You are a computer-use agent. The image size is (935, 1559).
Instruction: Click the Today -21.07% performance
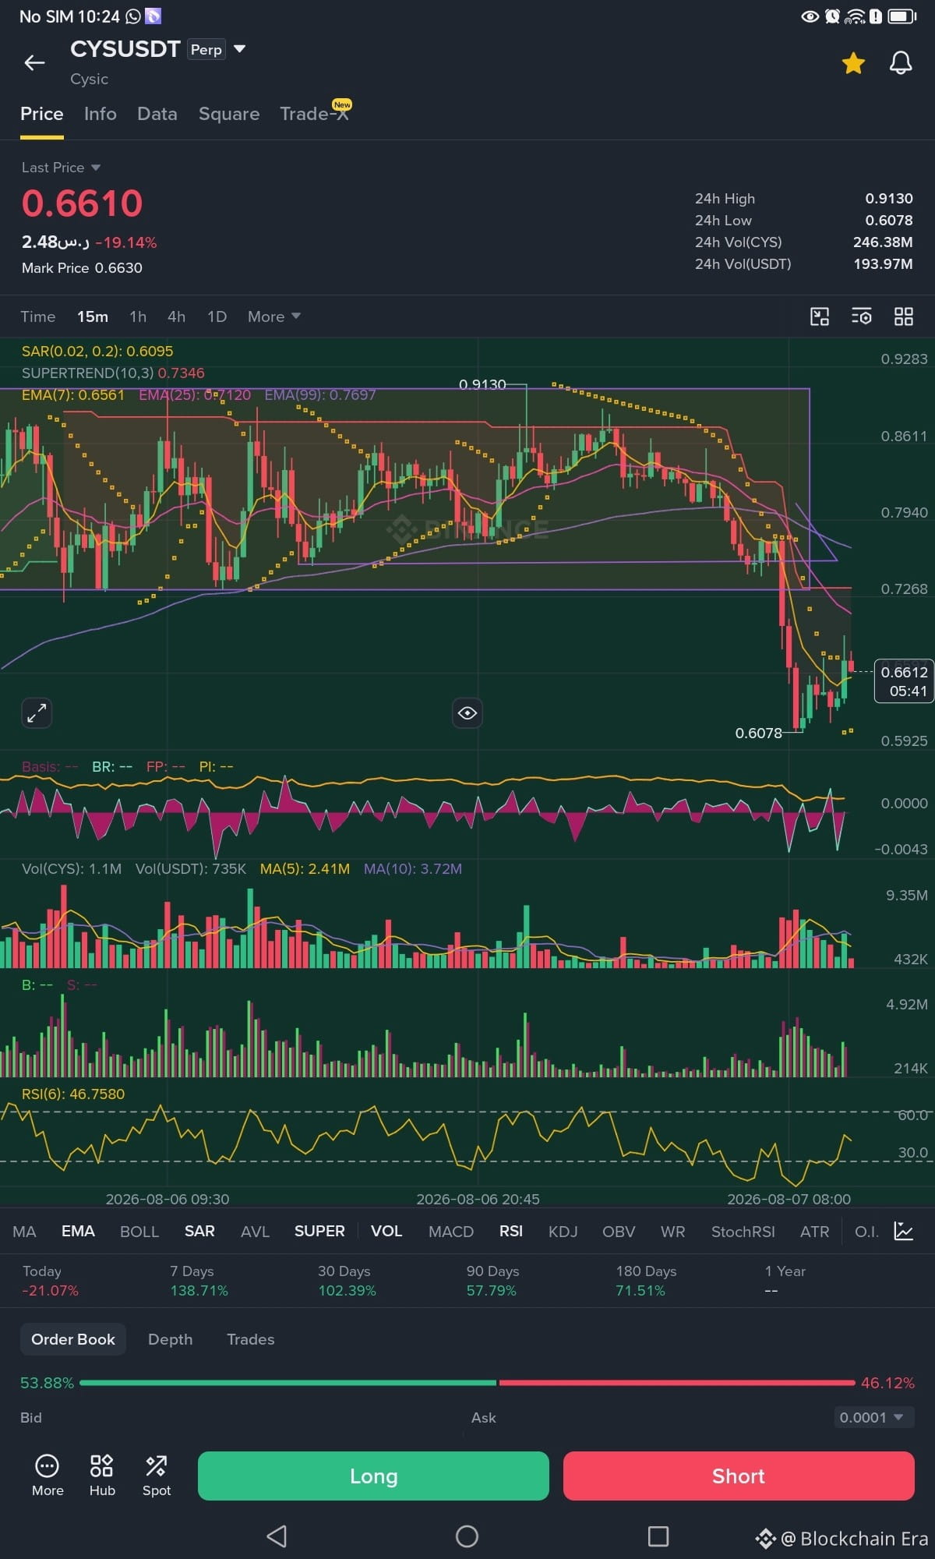pyautogui.click(x=51, y=1281)
